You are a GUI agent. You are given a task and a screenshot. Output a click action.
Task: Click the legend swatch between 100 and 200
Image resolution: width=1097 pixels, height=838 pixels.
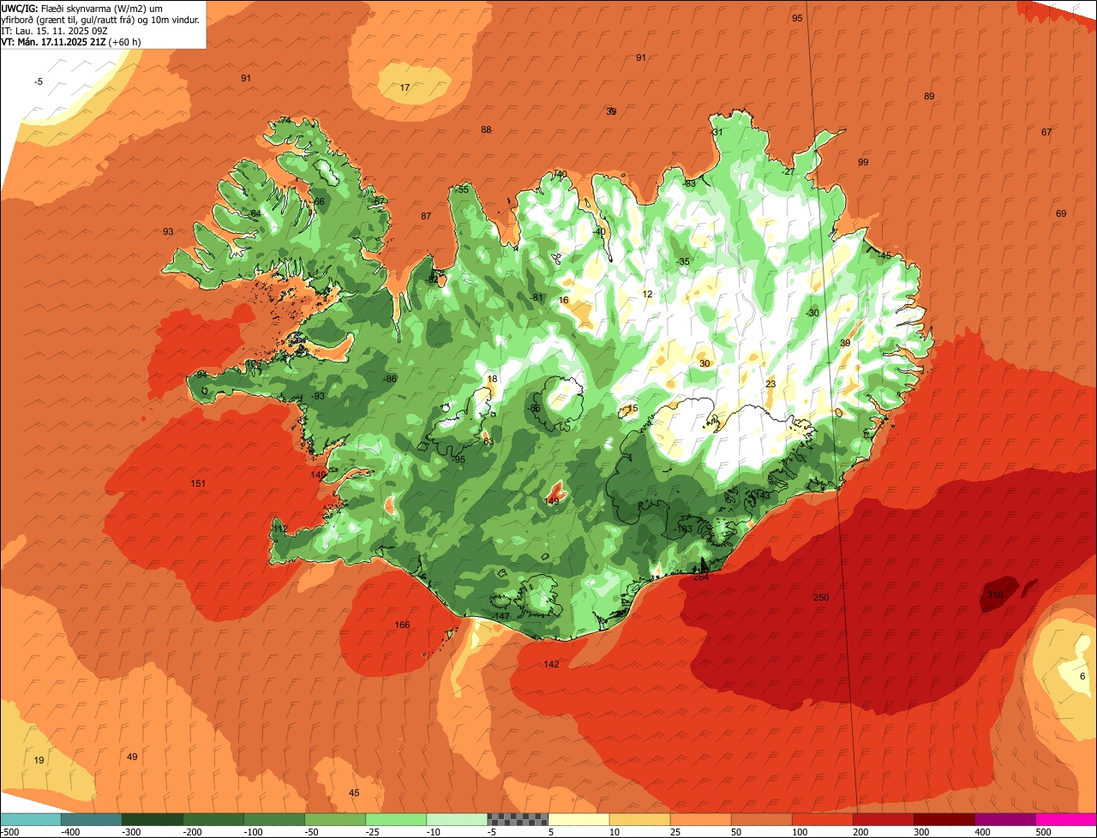click(x=821, y=819)
